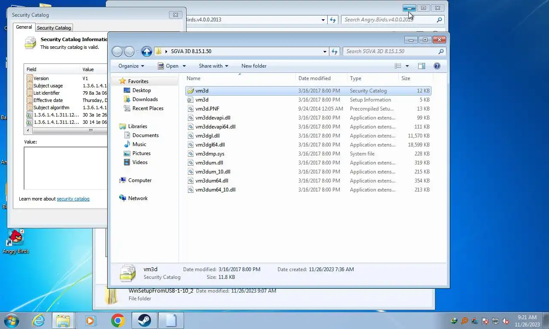Open the Organize menu
Screen dimensions: 549x329
[x=131, y=66]
